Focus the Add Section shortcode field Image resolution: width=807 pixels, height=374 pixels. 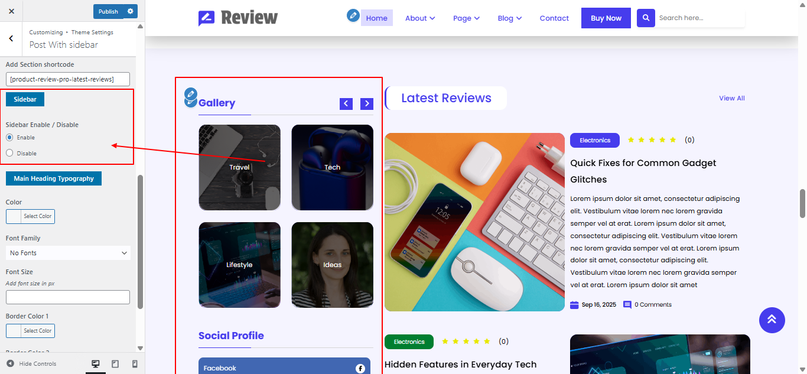(x=68, y=79)
